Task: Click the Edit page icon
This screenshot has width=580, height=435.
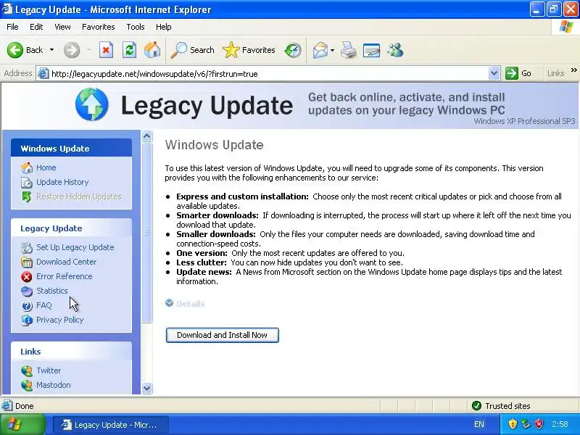Action: 372,50
